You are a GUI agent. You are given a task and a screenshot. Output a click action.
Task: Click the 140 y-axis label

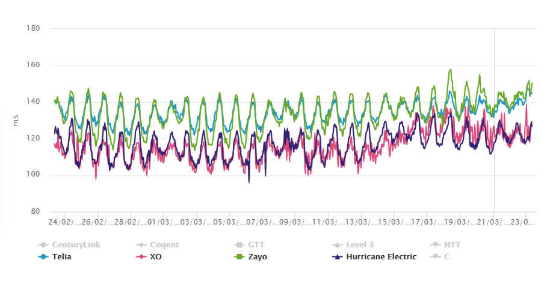click(x=33, y=102)
